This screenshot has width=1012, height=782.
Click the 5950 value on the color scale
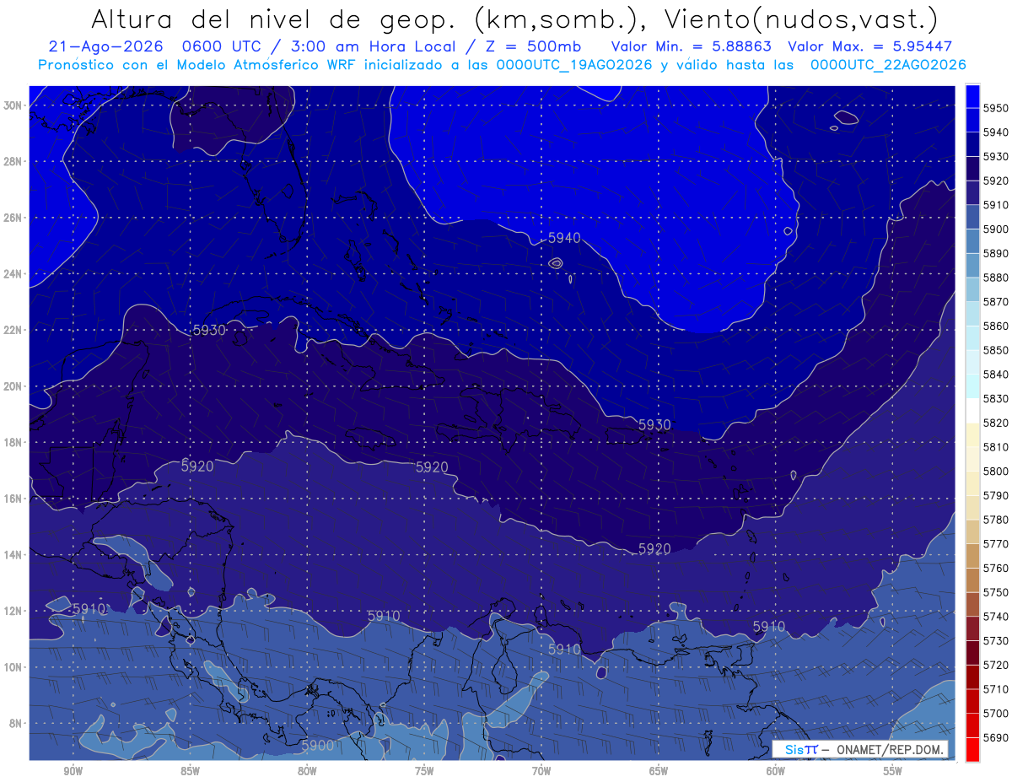point(995,107)
